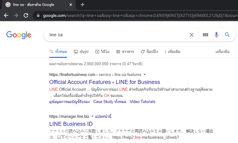Switch to ช็อปปิ้ง shopping results tab
Screen dimensions: 238x143
149,52
